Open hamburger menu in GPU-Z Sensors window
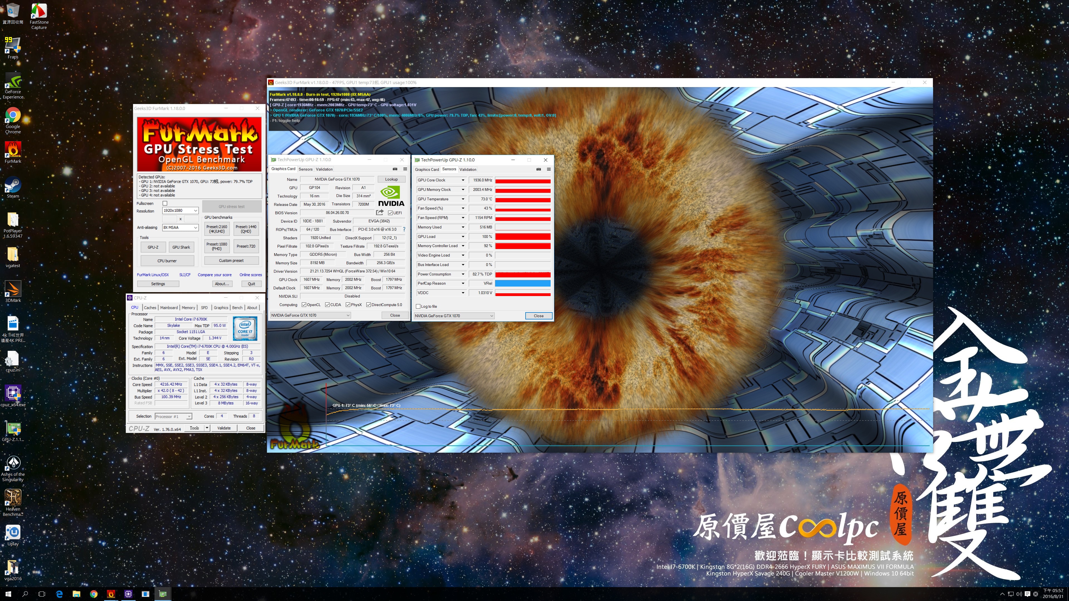The width and height of the screenshot is (1069, 601). (x=549, y=169)
